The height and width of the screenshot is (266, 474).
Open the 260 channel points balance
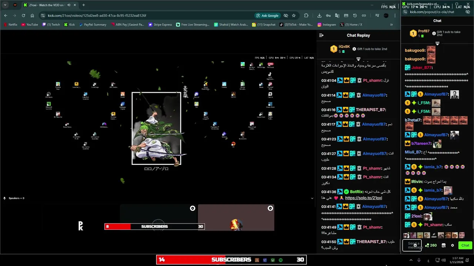click(x=431, y=245)
